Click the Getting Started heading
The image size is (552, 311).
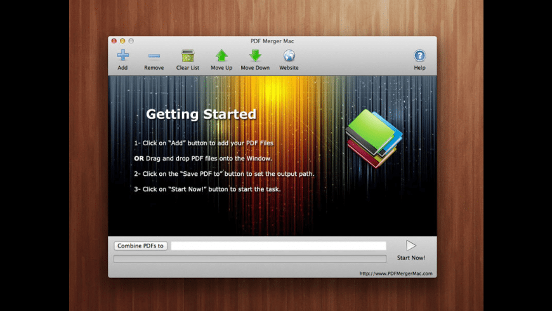point(201,114)
